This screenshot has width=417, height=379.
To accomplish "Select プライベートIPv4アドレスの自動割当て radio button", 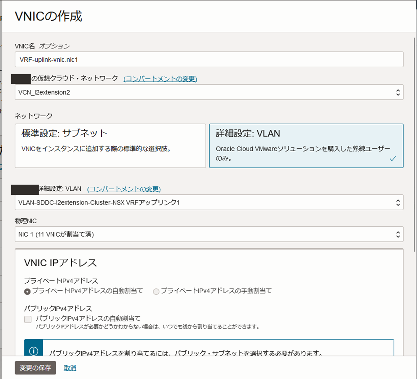I will (x=27, y=291).
